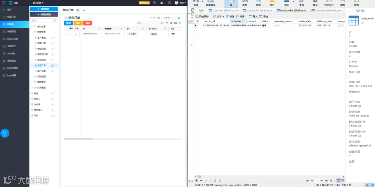Viewport: 375px width, 187px height.
Task: Expand the 库存管理 folder
Action: point(32,82)
